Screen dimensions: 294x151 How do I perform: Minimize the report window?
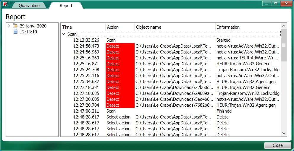266,3
